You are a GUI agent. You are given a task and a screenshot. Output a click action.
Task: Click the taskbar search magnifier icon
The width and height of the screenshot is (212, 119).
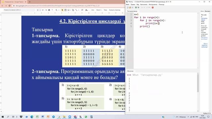[8, 117]
